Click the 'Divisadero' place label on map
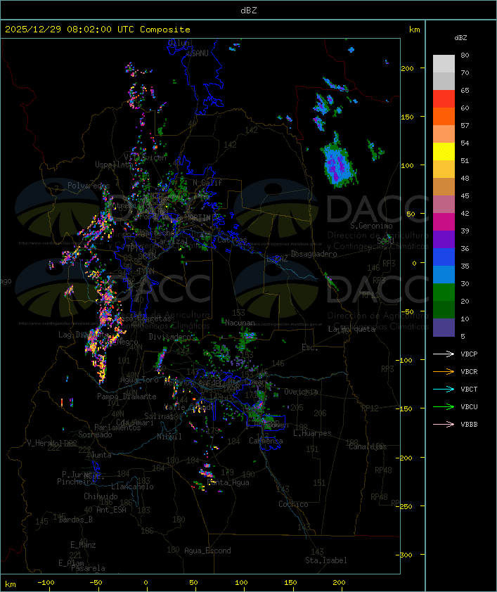497x592 pixels. coord(170,336)
